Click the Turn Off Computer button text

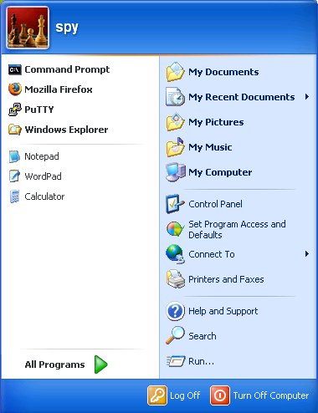[x=271, y=395]
